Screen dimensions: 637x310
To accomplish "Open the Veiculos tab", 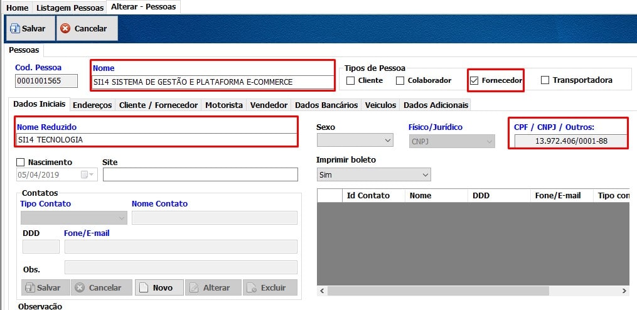I will pyautogui.click(x=380, y=105).
